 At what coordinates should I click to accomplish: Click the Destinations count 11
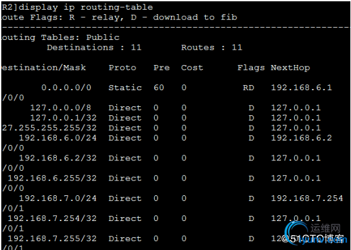coord(136,48)
